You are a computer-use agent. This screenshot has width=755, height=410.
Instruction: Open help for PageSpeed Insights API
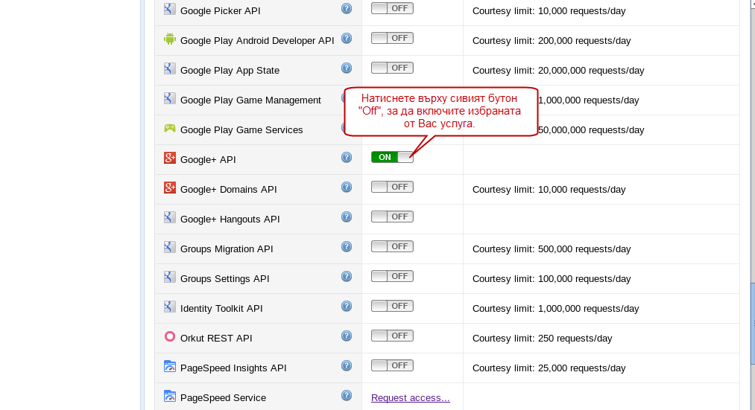pyautogui.click(x=347, y=366)
